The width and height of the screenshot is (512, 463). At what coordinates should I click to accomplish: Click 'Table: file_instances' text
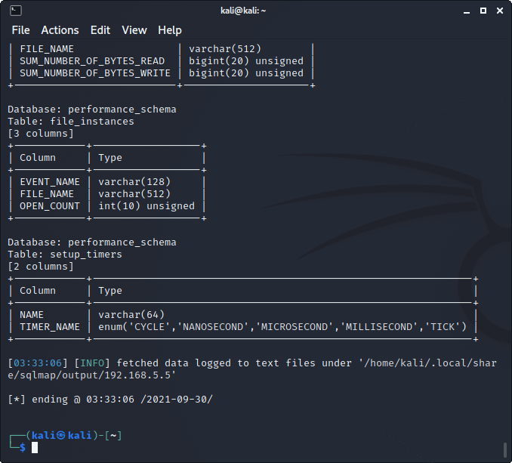pos(71,122)
